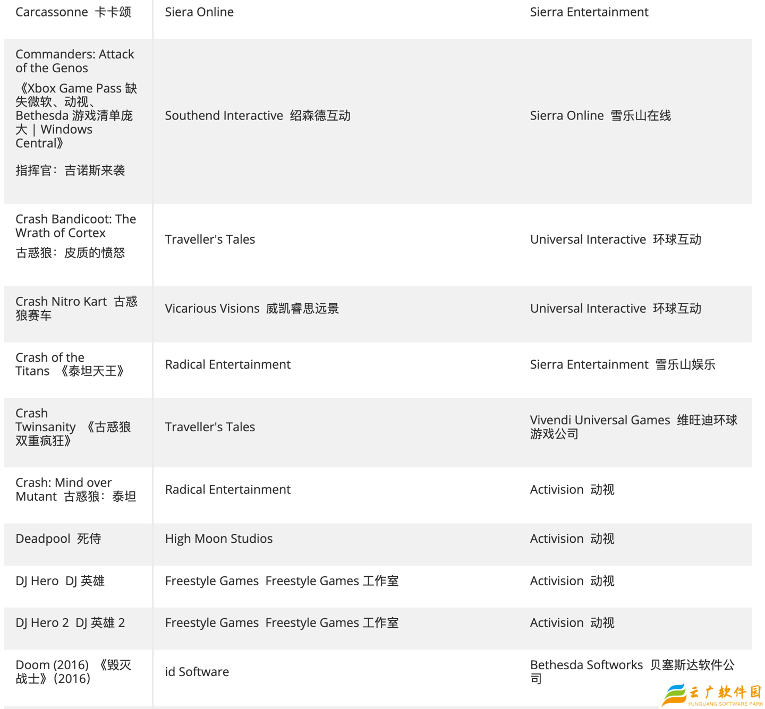Click Universal Interactive in Wrath of Cortex row

[616, 240]
